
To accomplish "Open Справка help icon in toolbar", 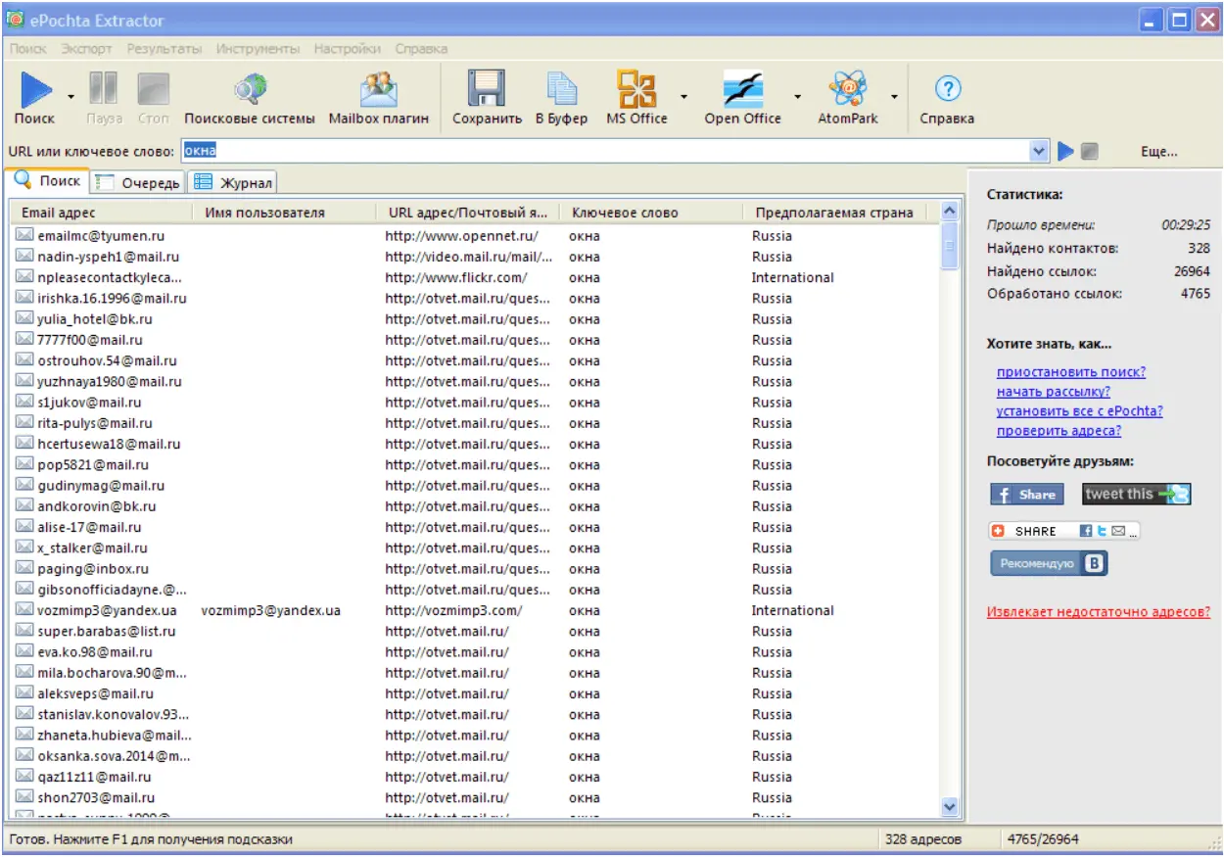I will pos(946,91).
